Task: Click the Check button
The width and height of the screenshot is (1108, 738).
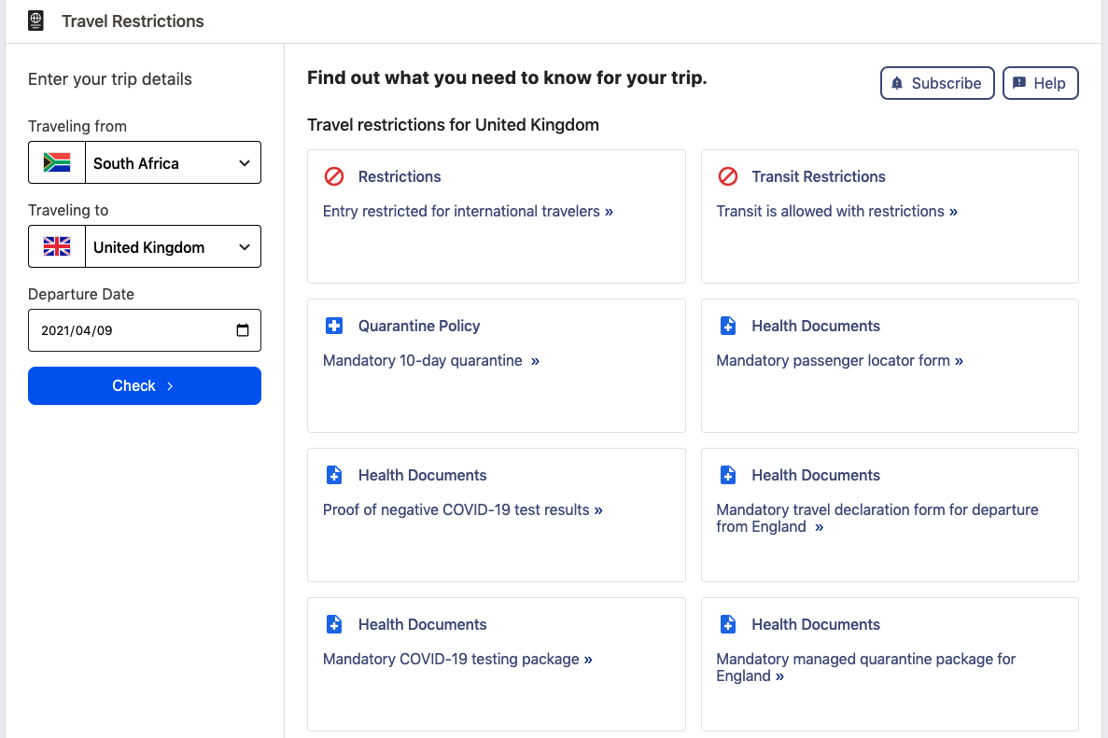Action: [x=144, y=385]
